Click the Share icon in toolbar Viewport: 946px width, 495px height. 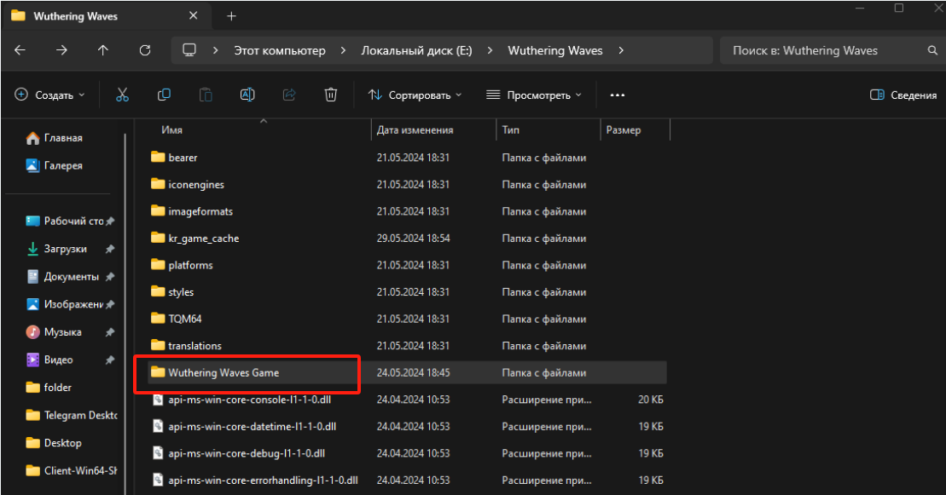pyautogui.click(x=289, y=95)
